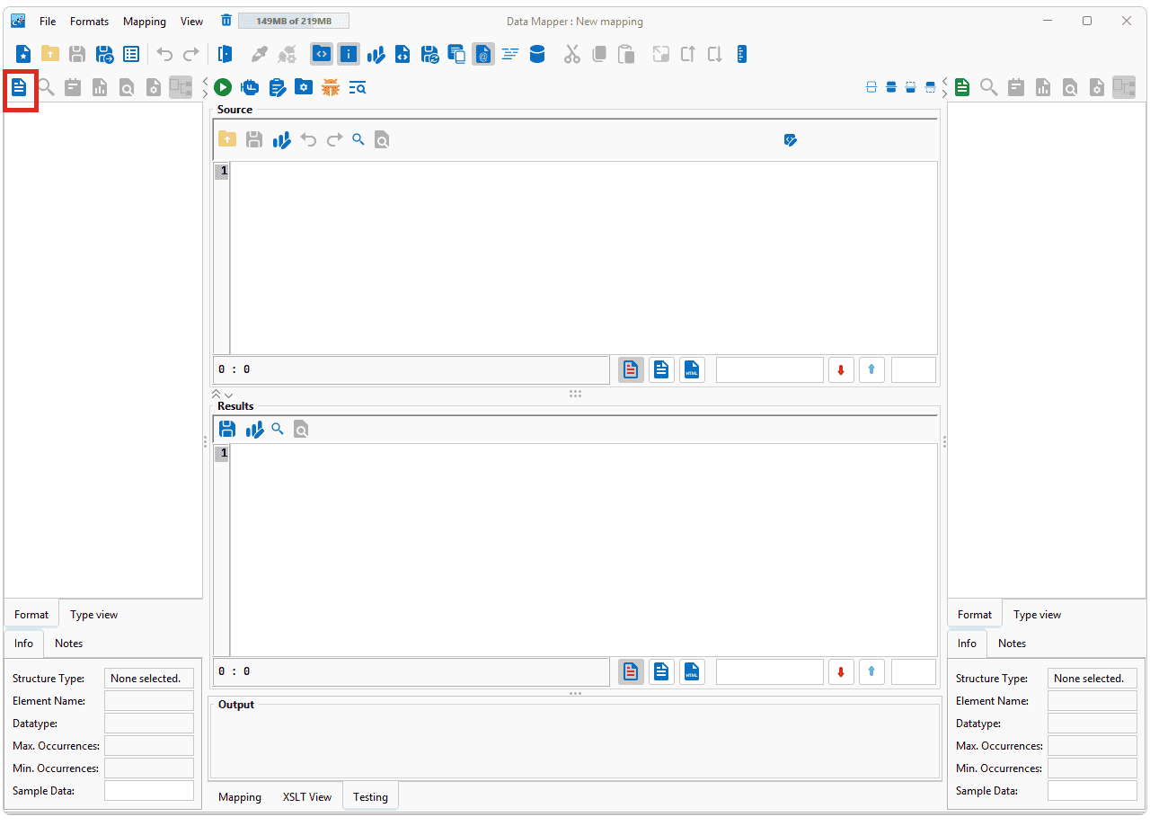The width and height of the screenshot is (1150, 826).
Task: Click the green document icon in right panel
Action: pos(962,87)
